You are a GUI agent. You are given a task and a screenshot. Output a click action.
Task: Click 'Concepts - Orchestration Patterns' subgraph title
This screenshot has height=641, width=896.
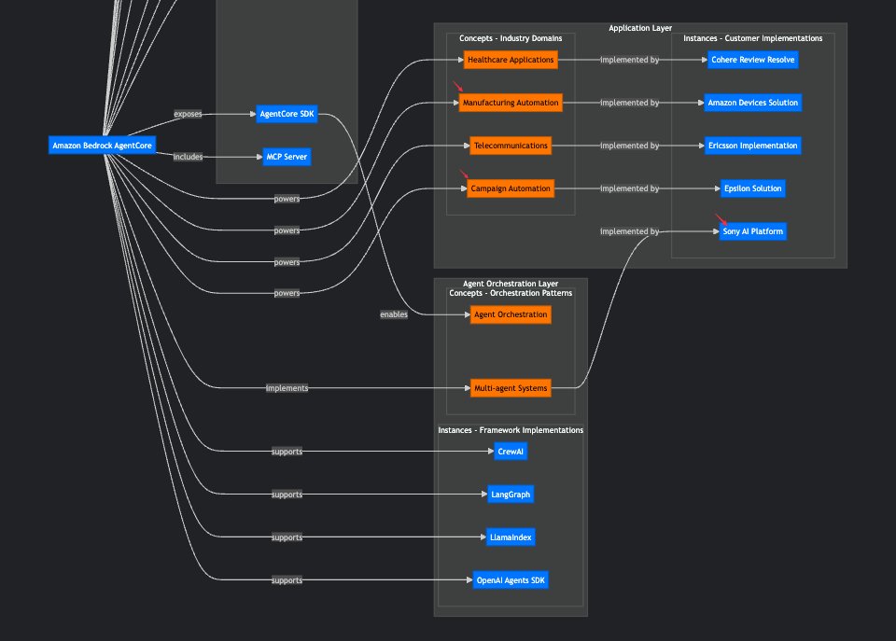[x=511, y=292]
